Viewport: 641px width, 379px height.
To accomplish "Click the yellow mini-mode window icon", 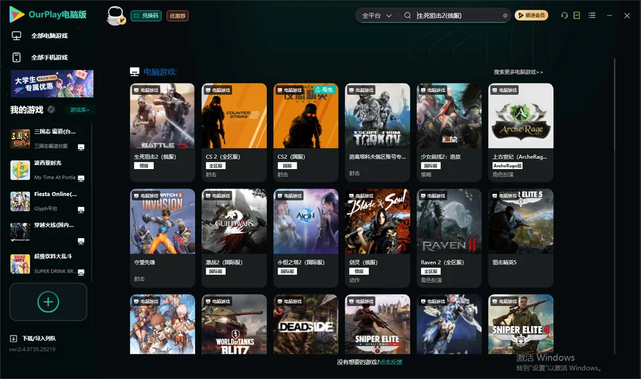I will click(x=577, y=15).
